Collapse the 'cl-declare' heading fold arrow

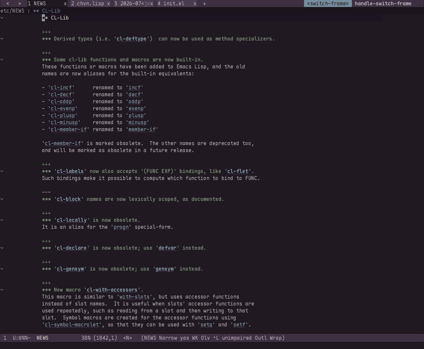(2, 248)
